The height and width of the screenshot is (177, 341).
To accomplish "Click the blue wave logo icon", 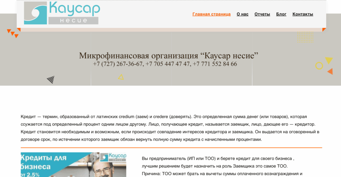I will [x=35, y=13].
